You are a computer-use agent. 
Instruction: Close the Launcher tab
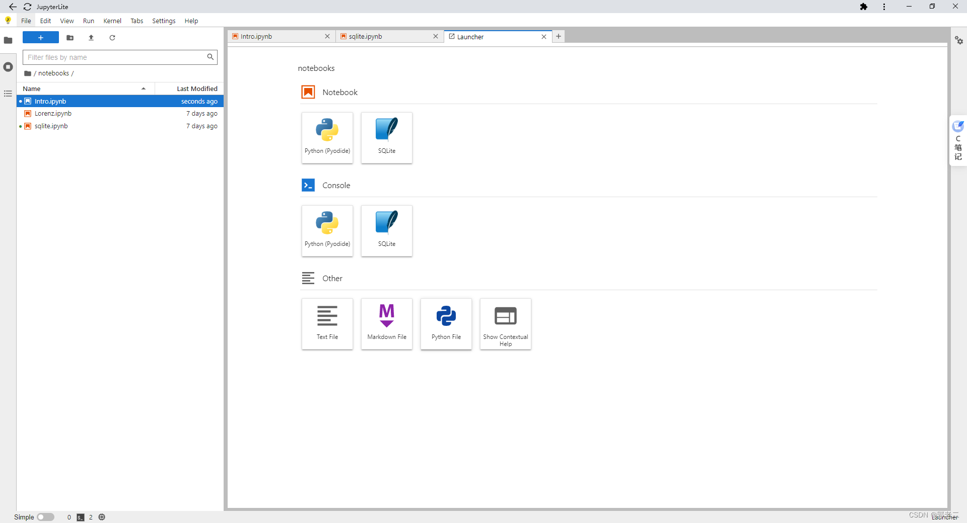544,37
